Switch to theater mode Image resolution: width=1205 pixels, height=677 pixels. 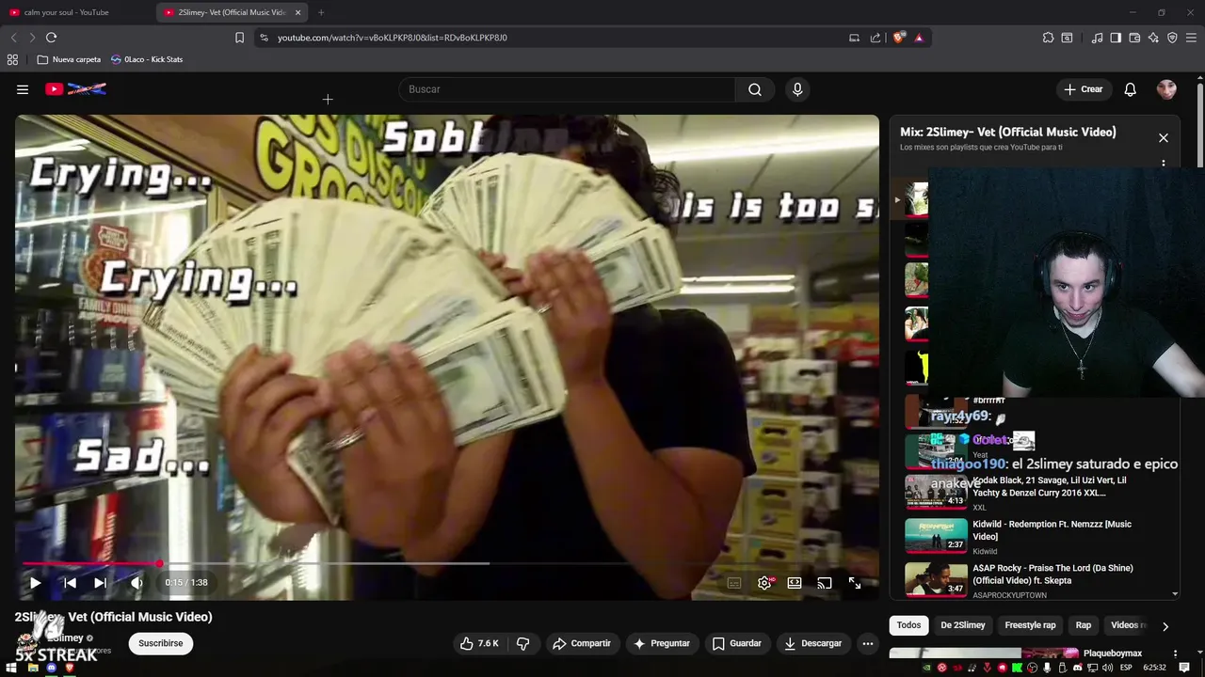[x=795, y=583]
